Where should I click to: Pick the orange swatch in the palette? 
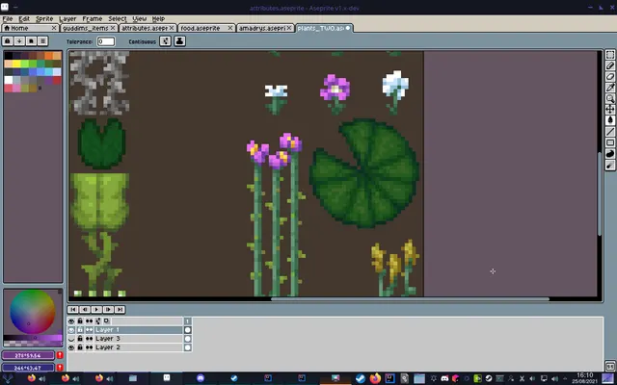coord(49,56)
